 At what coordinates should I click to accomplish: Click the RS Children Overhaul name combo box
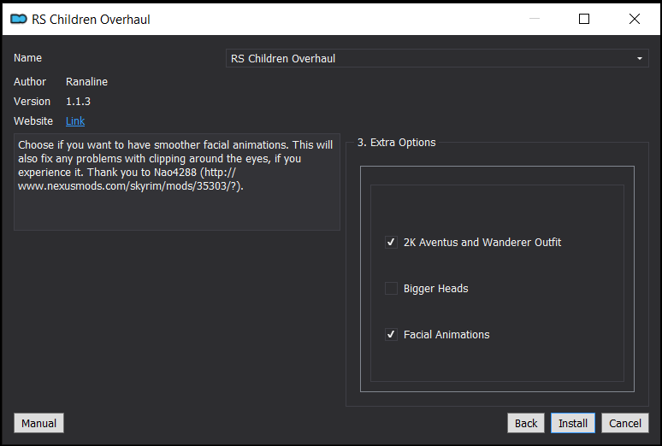pos(437,59)
